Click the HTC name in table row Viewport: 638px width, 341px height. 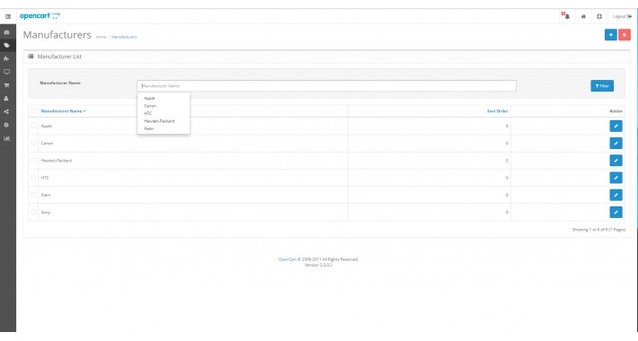pos(45,178)
